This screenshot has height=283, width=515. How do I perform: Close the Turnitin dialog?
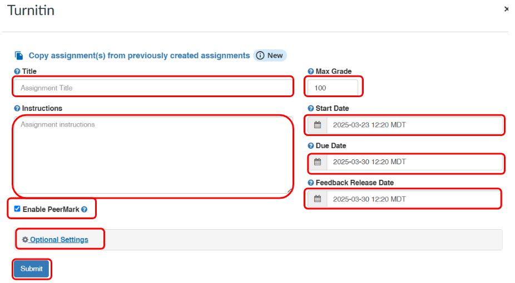pos(506,9)
